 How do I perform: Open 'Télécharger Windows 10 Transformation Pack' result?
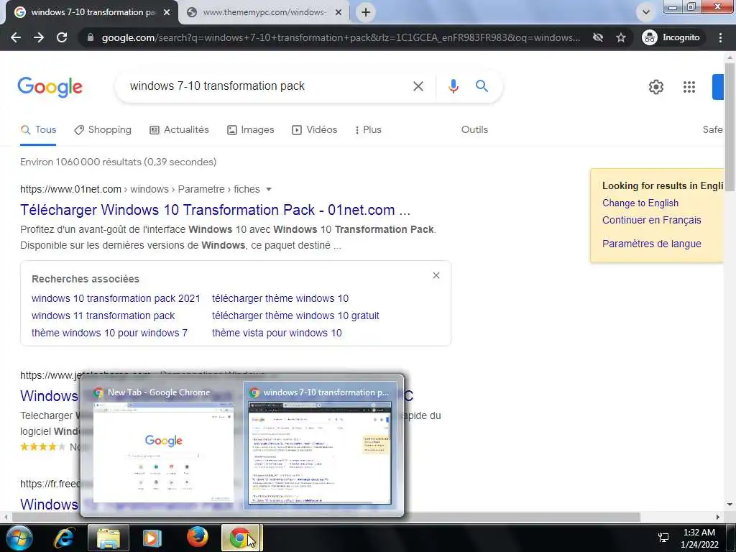(215, 210)
